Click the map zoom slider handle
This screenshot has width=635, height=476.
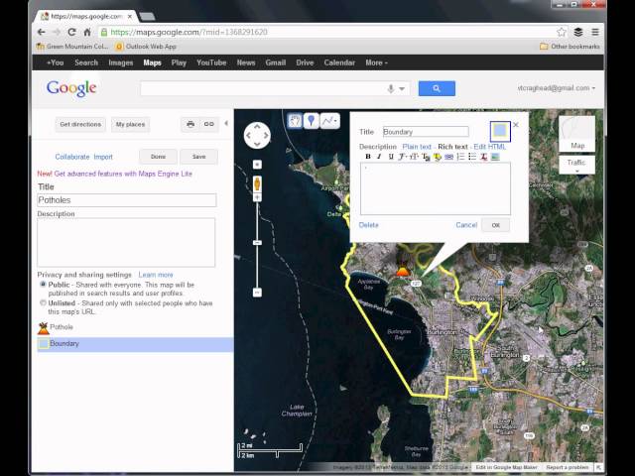pyautogui.click(x=257, y=242)
